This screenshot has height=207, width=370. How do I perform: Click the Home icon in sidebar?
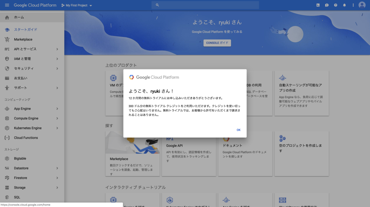click(7, 17)
